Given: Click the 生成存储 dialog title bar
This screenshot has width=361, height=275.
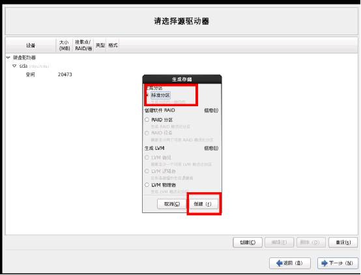Looking at the screenshot, I should pyautogui.click(x=182, y=80).
